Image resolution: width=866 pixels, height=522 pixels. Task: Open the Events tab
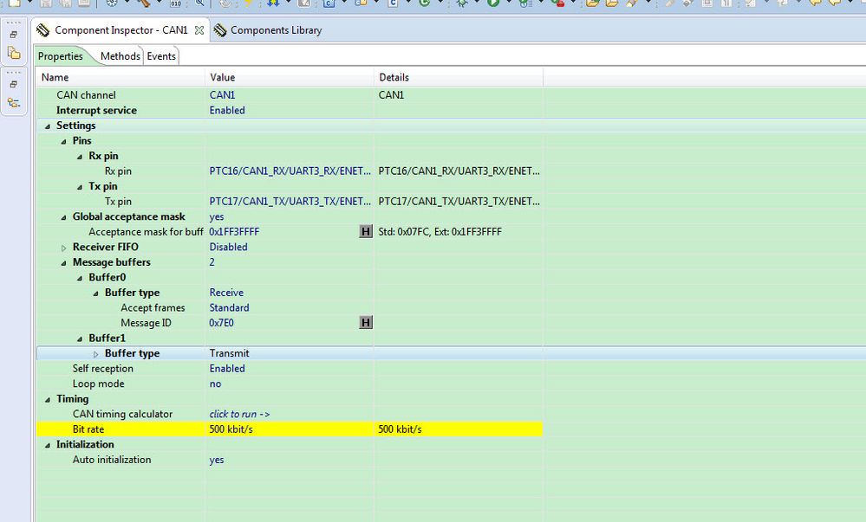161,56
